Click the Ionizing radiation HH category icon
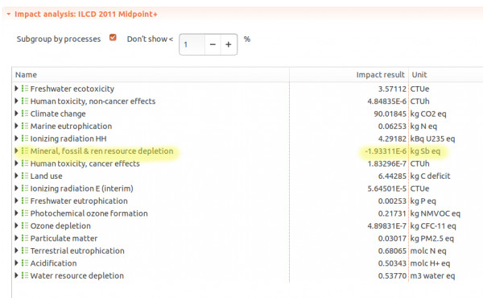 (x=25, y=139)
